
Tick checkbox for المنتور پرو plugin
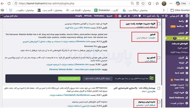coord(159,58)
